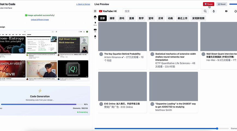Select the 全部 category chip
The height and width of the screenshot is (131, 237).
[102, 18]
